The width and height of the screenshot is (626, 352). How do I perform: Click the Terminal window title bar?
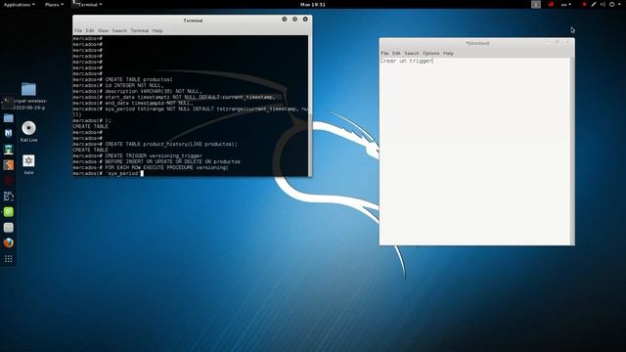(193, 20)
